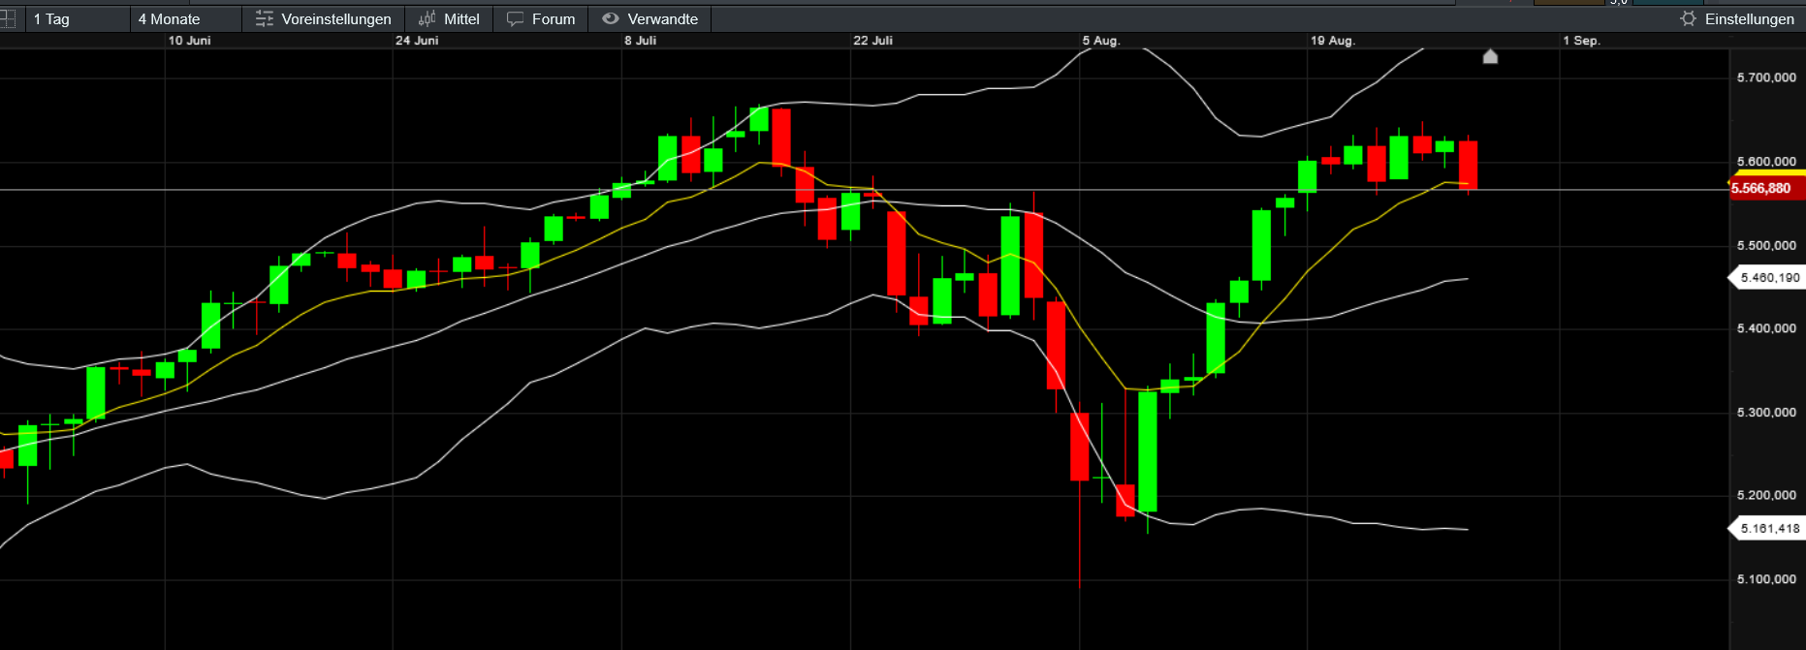This screenshot has height=650, width=1806.
Task: Click the white price tag 5.460,190
Action: pyautogui.click(x=1766, y=278)
